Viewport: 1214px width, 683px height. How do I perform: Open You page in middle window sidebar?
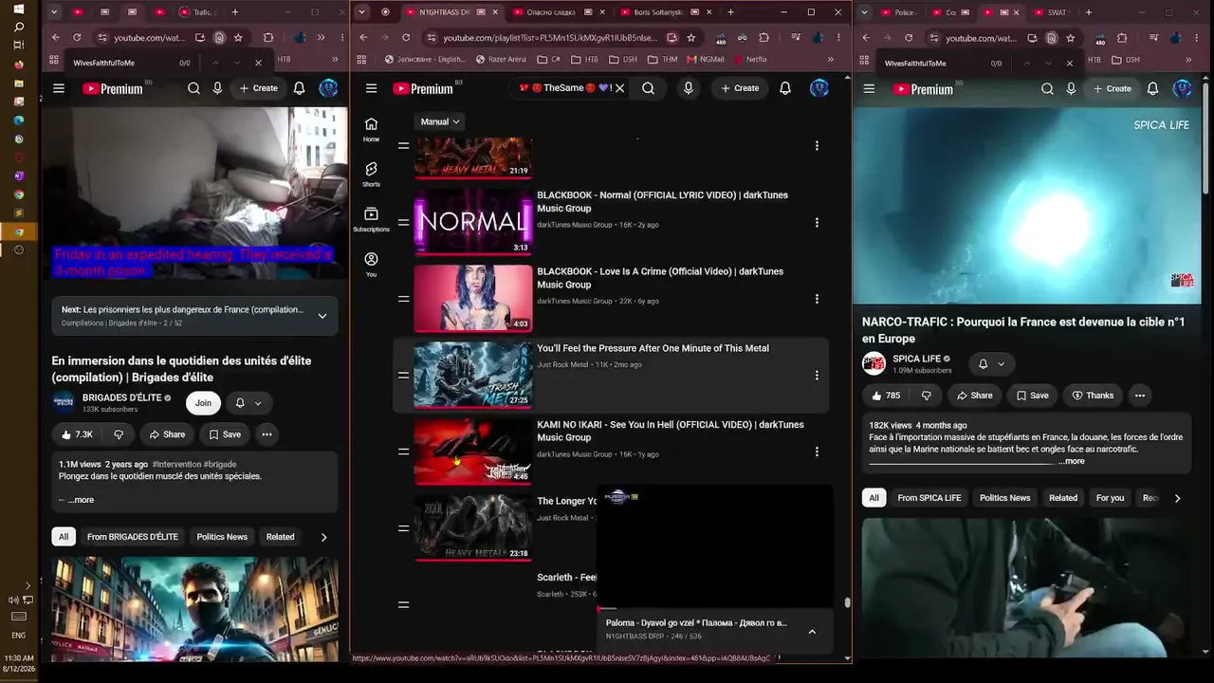[371, 265]
